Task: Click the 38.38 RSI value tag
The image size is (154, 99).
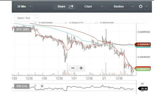Action: point(143,89)
